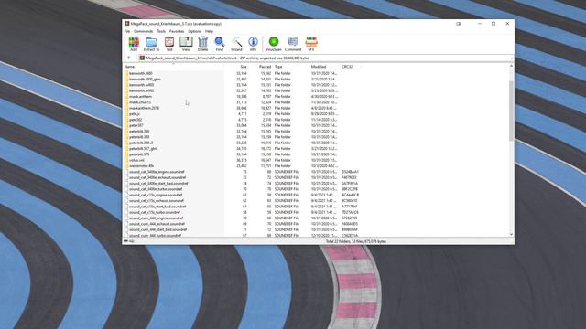The width and height of the screenshot is (586, 329).
Task: Select sound_cat_3406e_start_bad.soundref file
Action: 158,183
